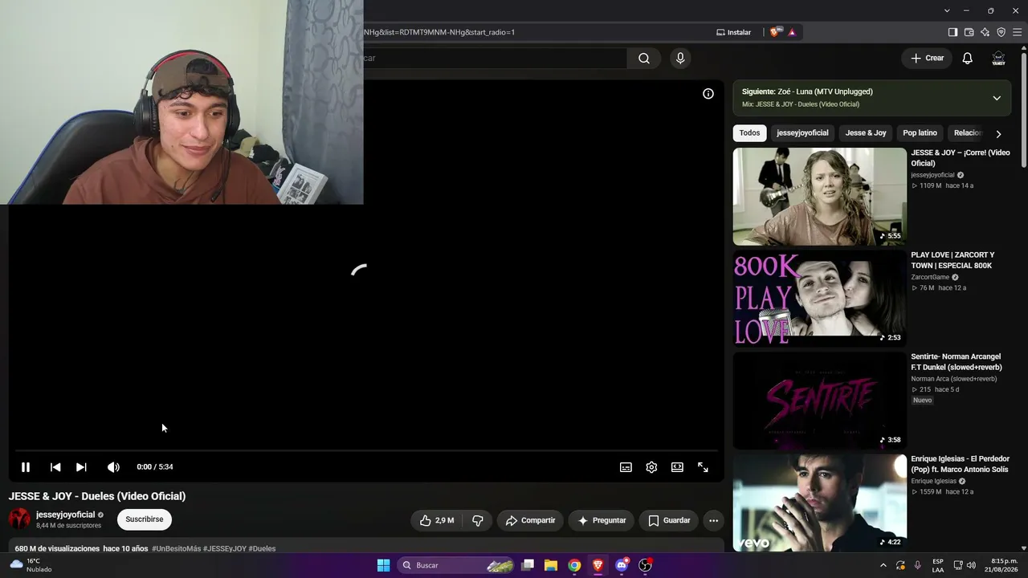This screenshot has height=578, width=1028.
Task: Dislike the video
Action: (x=477, y=520)
